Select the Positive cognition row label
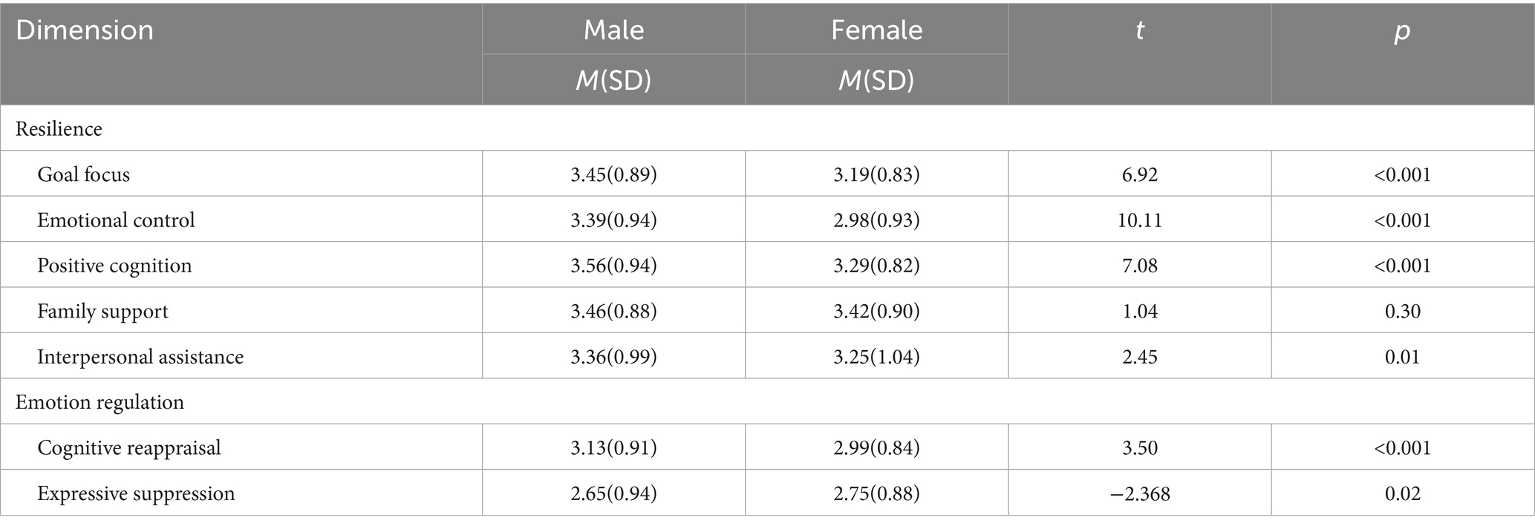1535x529 pixels. point(114,266)
